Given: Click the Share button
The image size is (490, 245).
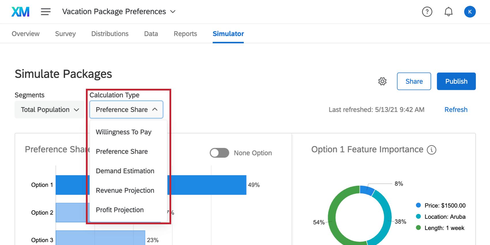Looking at the screenshot, I should point(414,81).
